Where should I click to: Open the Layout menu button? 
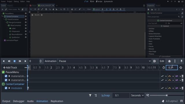(96, 9)
